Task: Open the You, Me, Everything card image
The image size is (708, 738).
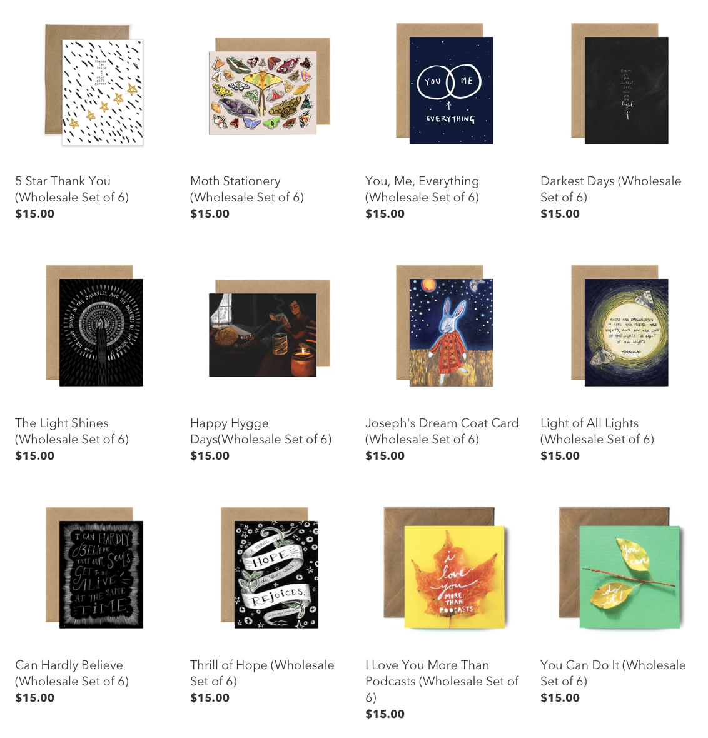Action: [445, 83]
